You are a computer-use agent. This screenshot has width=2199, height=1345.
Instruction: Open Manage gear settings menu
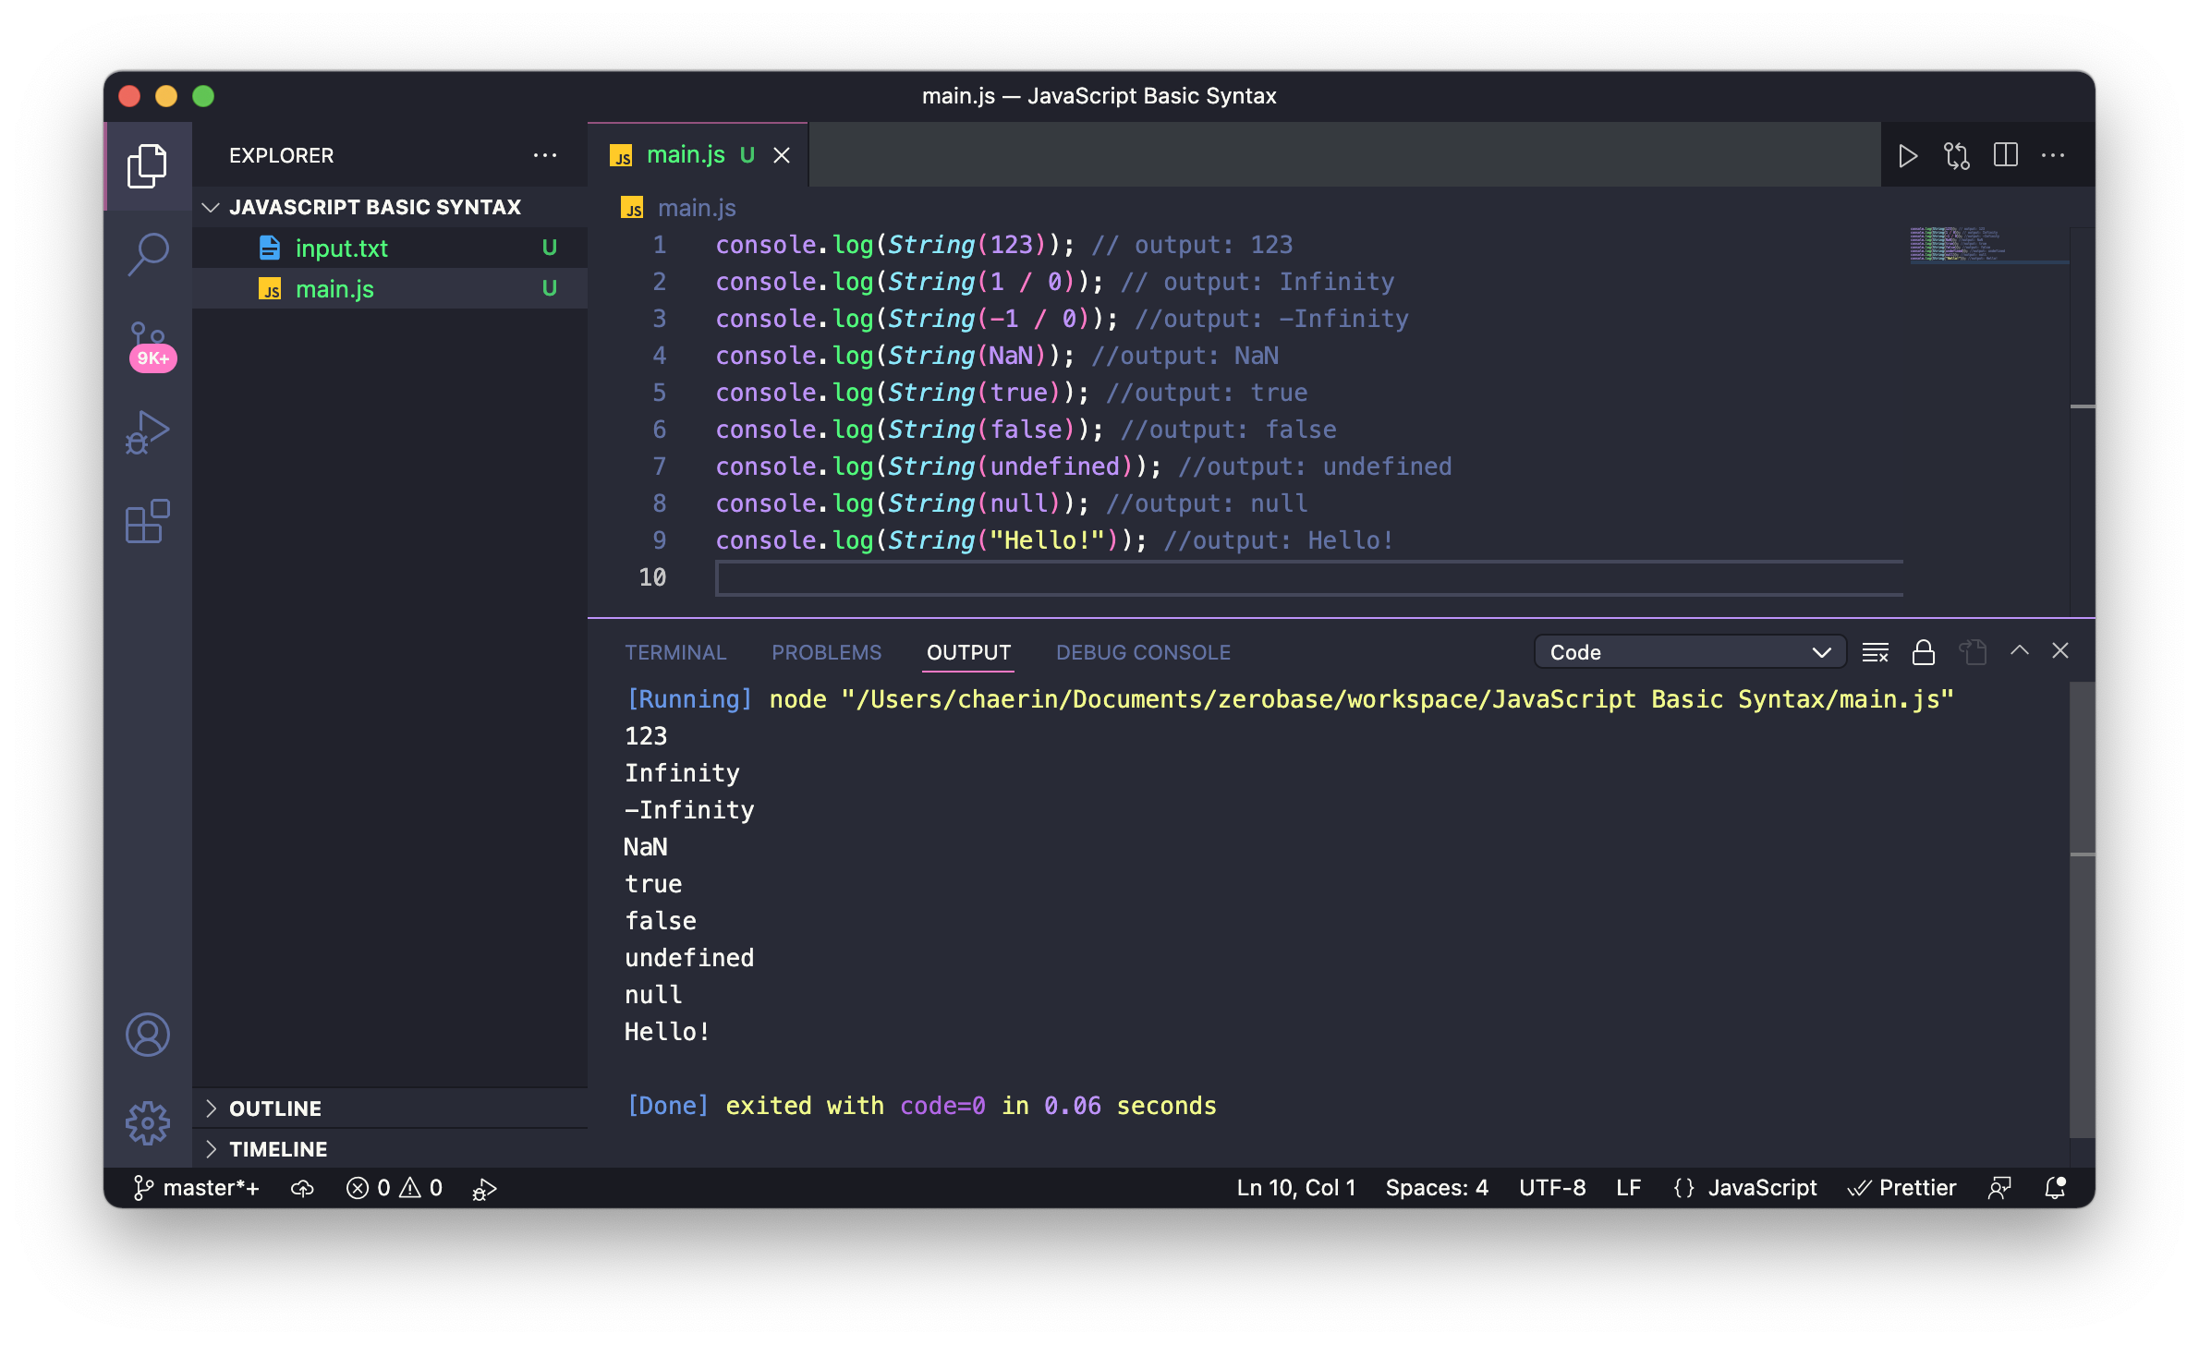[x=148, y=1122]
